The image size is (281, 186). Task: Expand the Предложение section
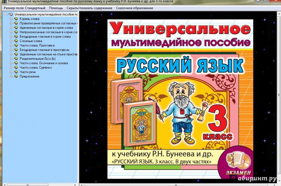point(11,76)
